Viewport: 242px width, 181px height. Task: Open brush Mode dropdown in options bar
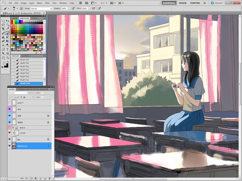[x=41, y=9]
